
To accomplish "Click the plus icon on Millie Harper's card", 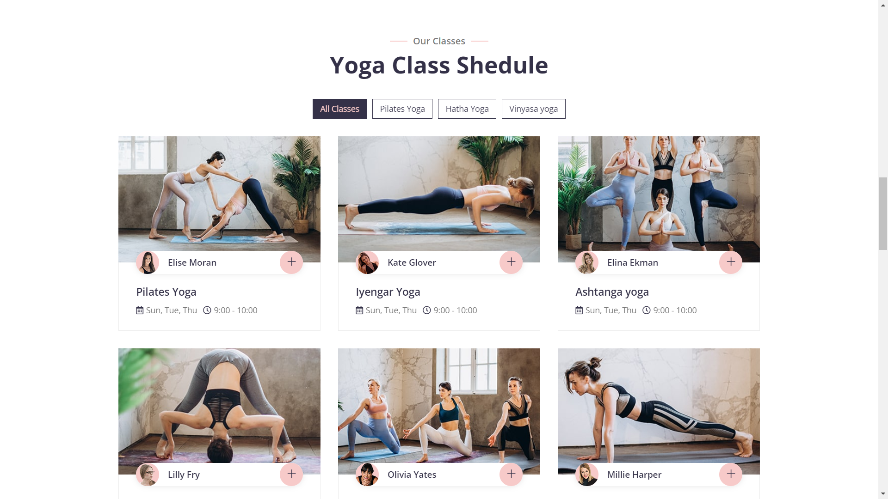I will 731,475.
